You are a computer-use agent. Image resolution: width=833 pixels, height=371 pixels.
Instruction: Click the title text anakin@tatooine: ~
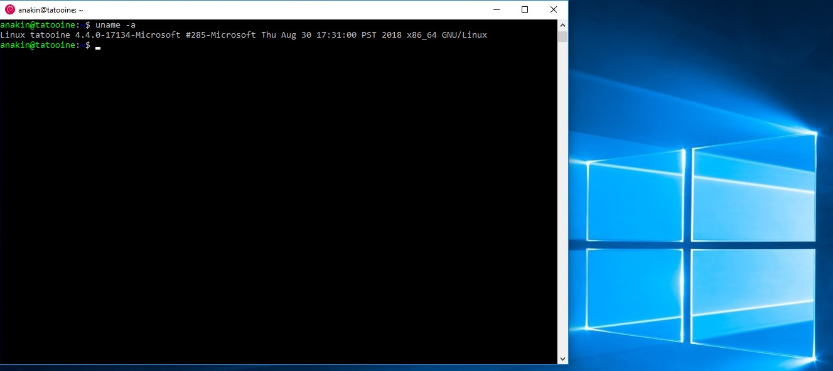click(51, 10)
